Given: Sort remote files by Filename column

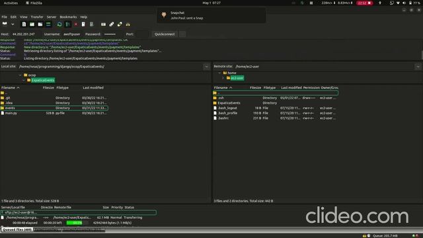Looking at the screenshot, I should (223, 88).
